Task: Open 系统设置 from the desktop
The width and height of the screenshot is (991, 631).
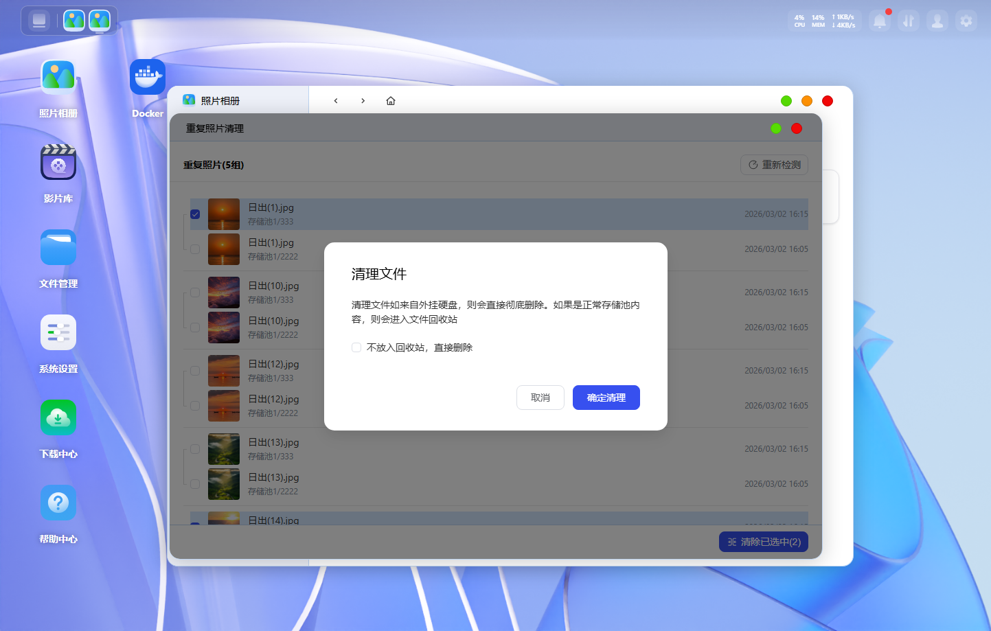Action: tap(58, 332)
